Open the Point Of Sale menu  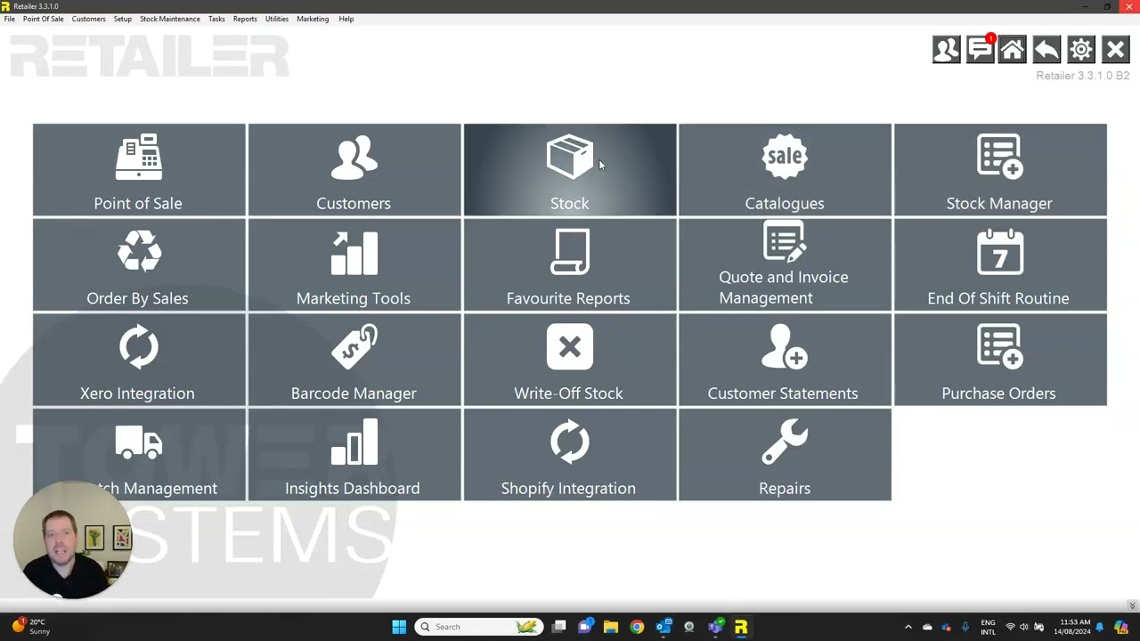44,19
